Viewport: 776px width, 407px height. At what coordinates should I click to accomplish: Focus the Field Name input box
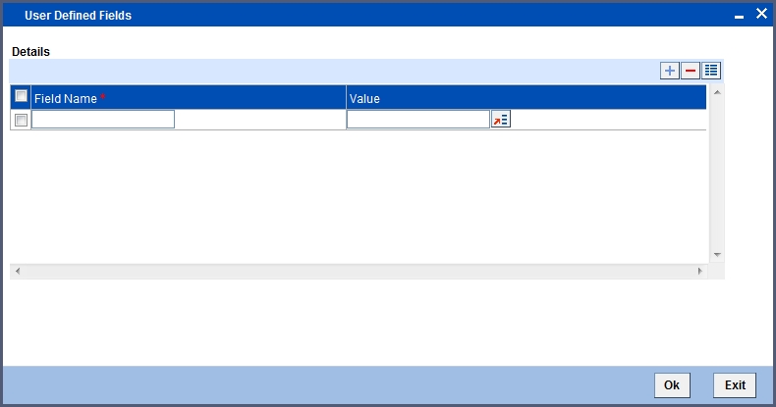point(103,120)
